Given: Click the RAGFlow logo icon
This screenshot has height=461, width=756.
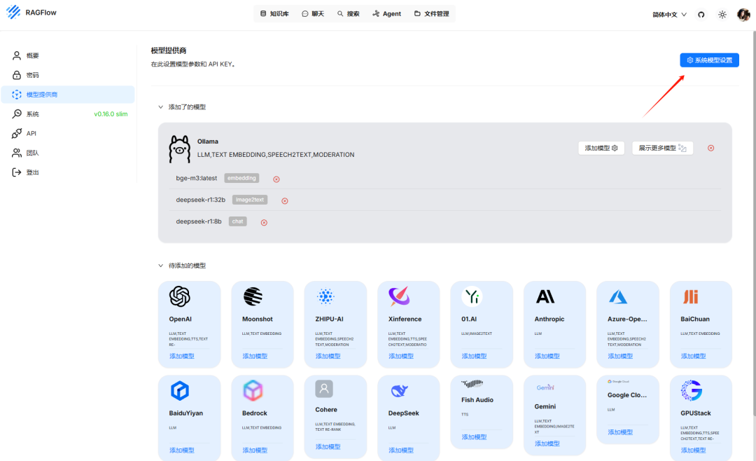Looking at the screenshot, I should pyautogui.click(x=13, y=12).
